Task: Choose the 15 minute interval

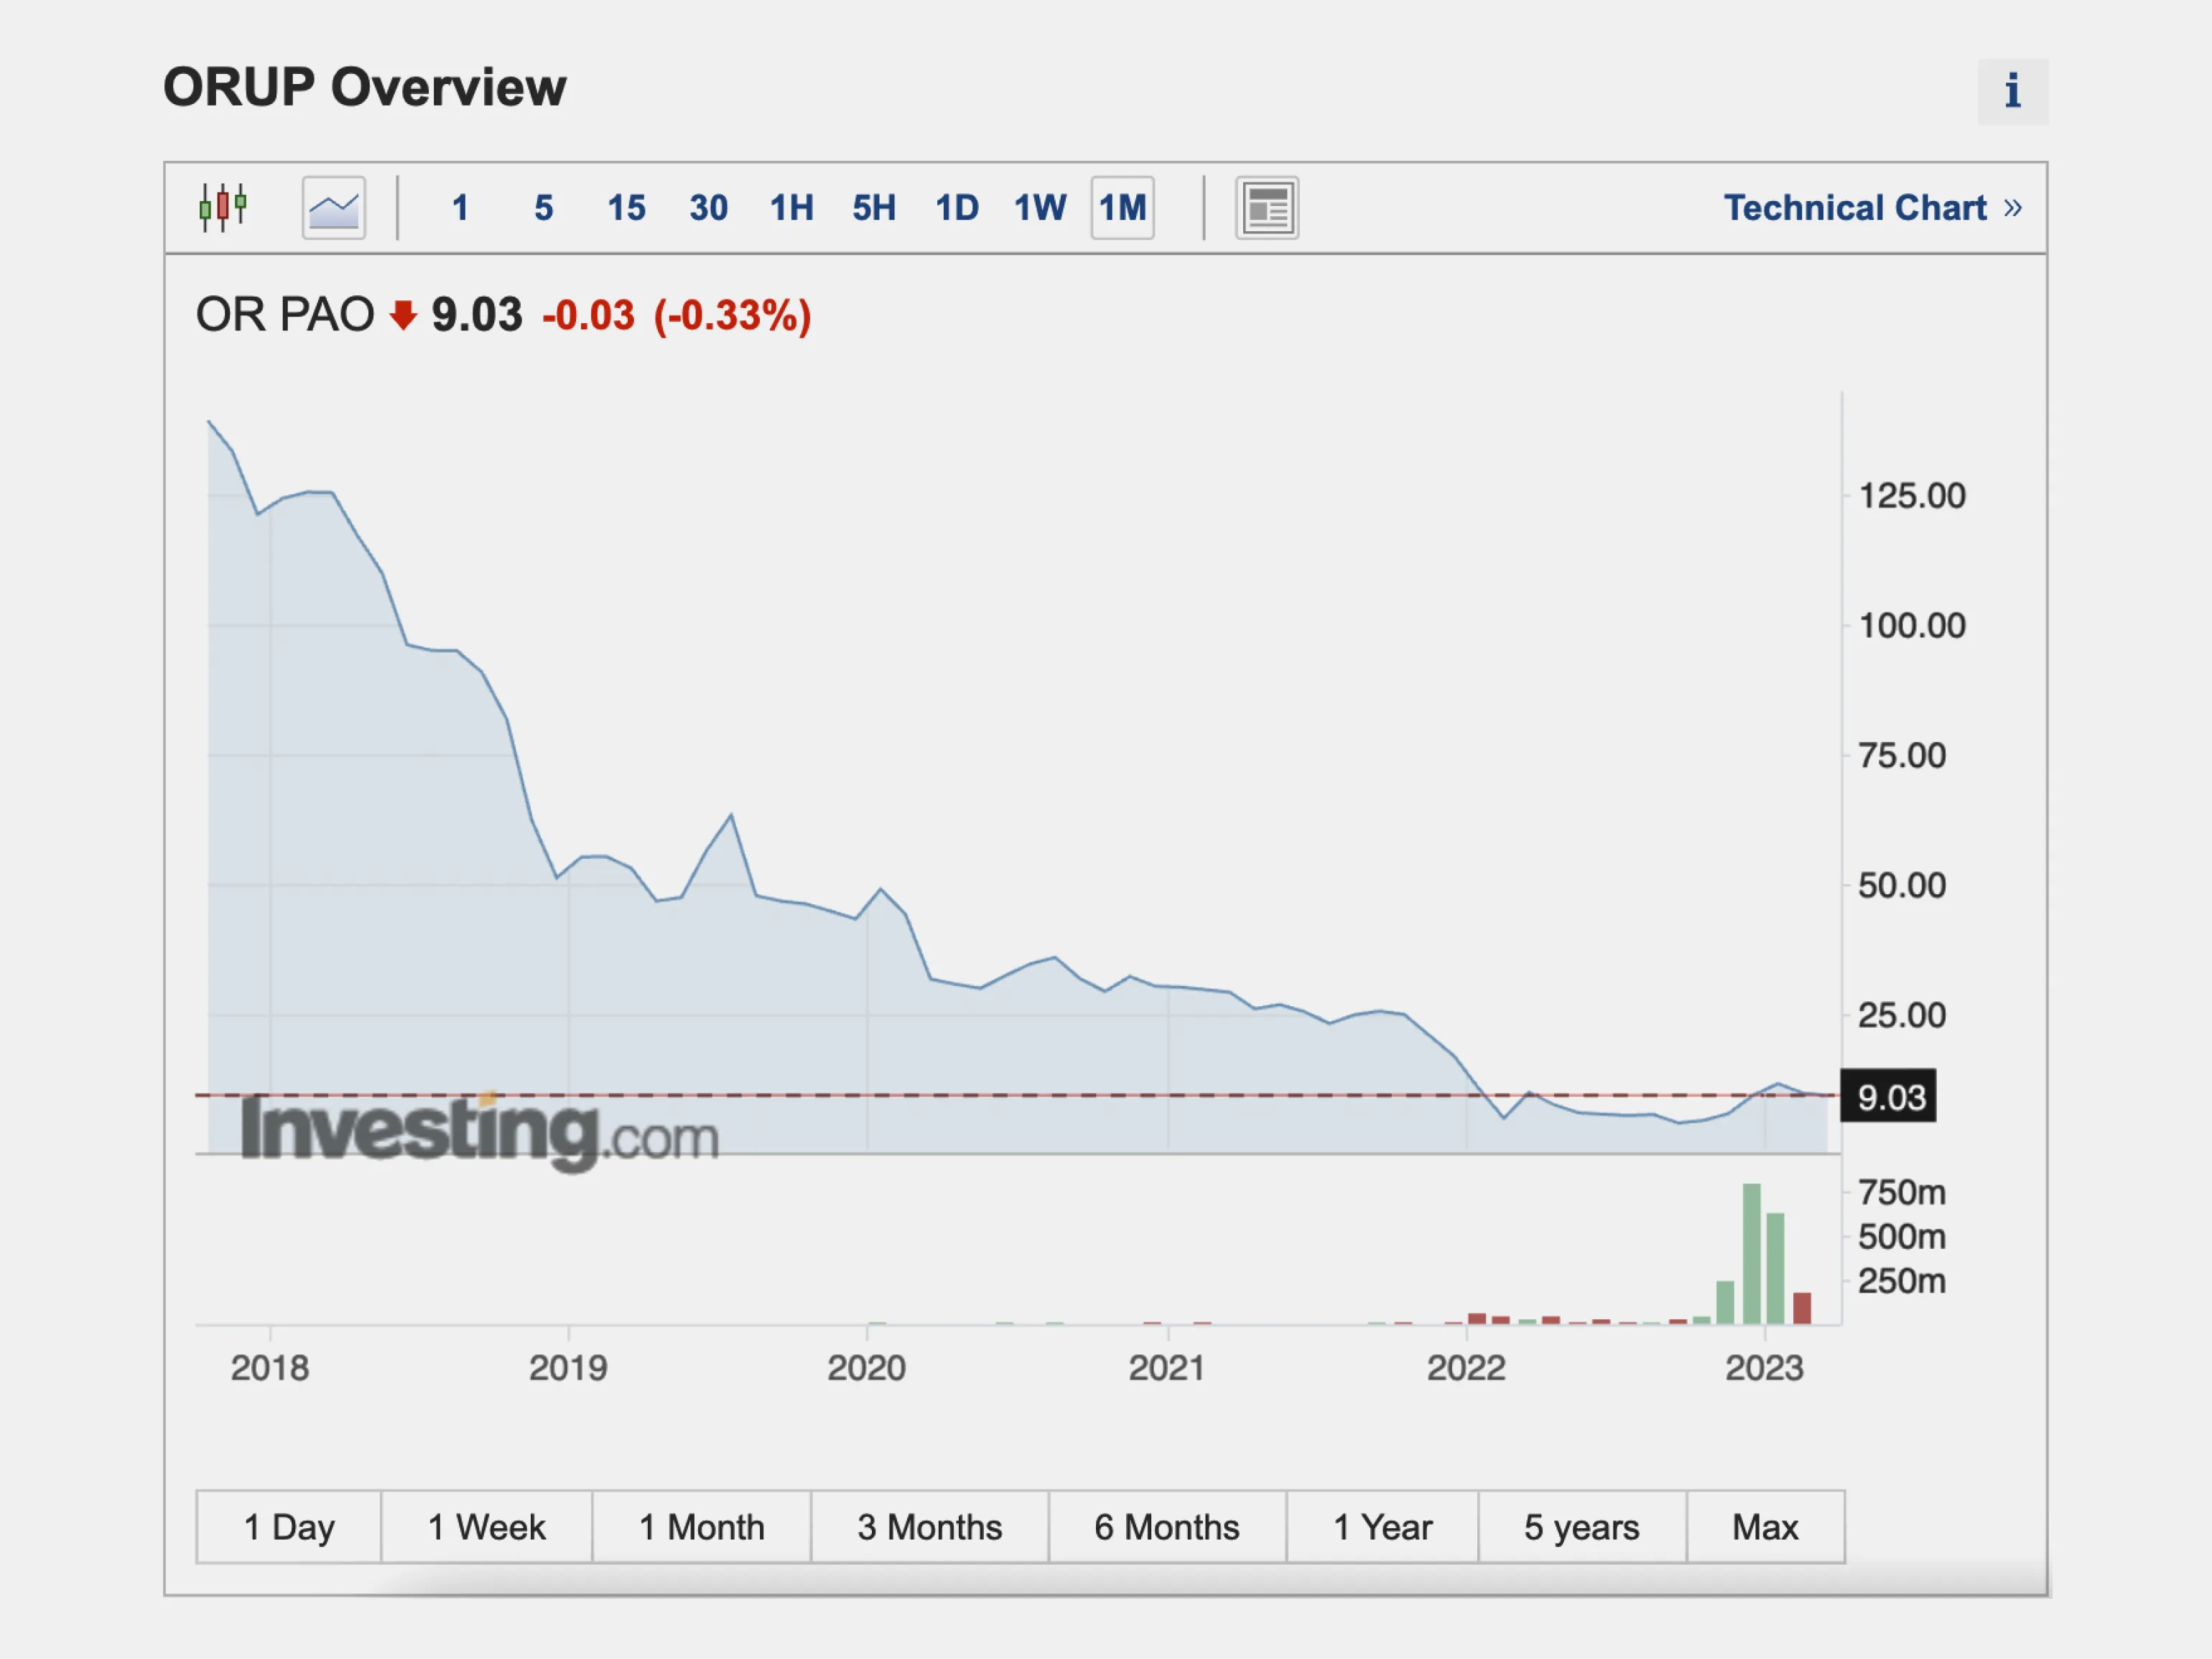Action: [626, 208]
